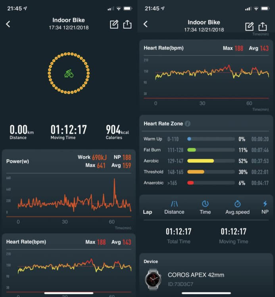Viewport: 275px width, 297px height.
Task: Tap the COROS APEX 42mm device name
Action: tap(196, 274)
